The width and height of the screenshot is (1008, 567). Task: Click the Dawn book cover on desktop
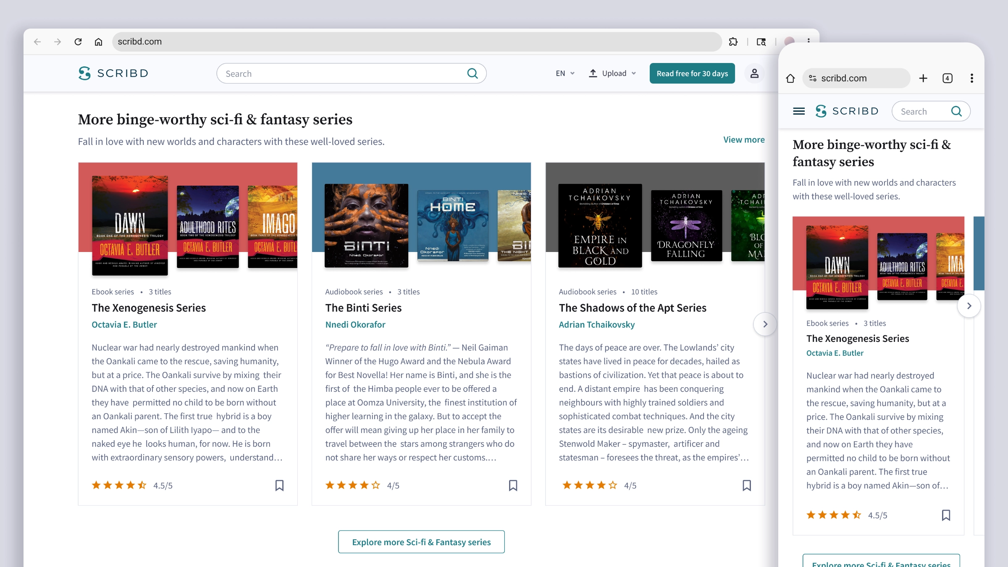(130, 226)
